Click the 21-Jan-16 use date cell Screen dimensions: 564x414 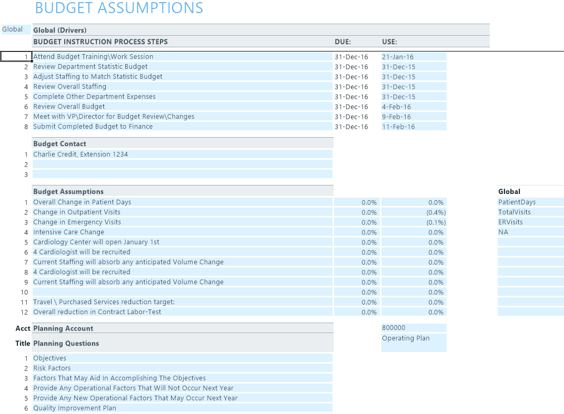(414, 57)
